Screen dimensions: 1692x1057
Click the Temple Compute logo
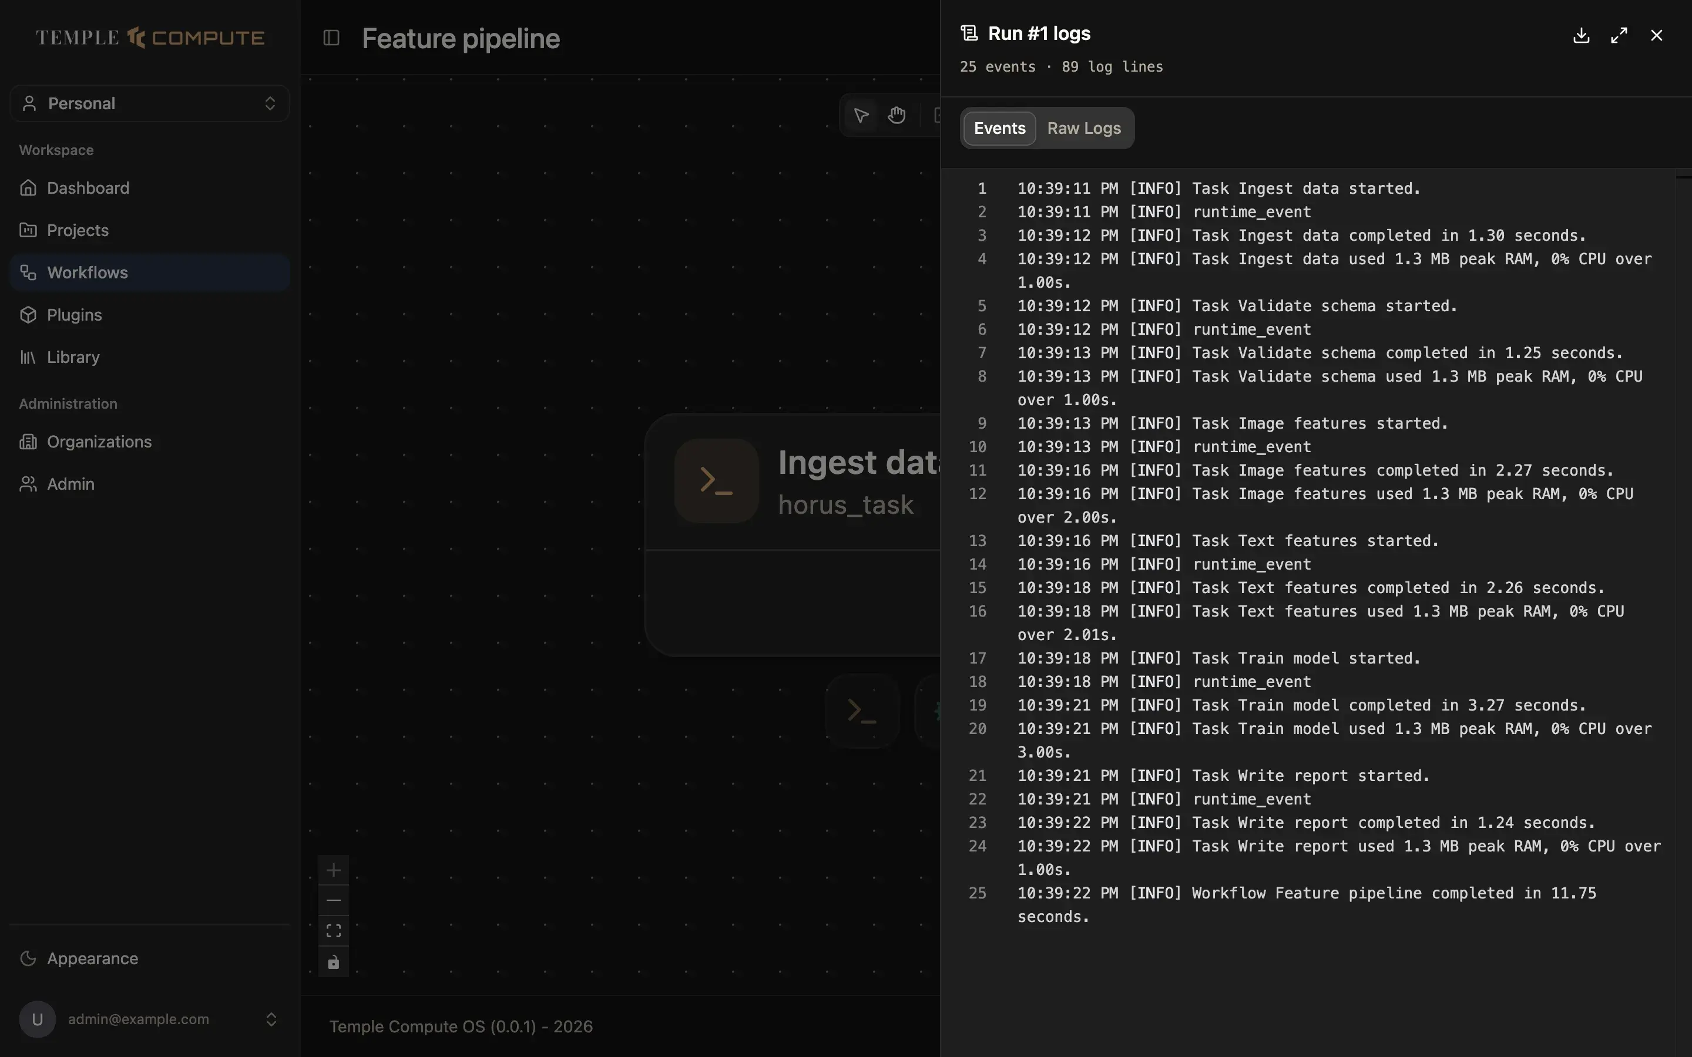point(150,38)
